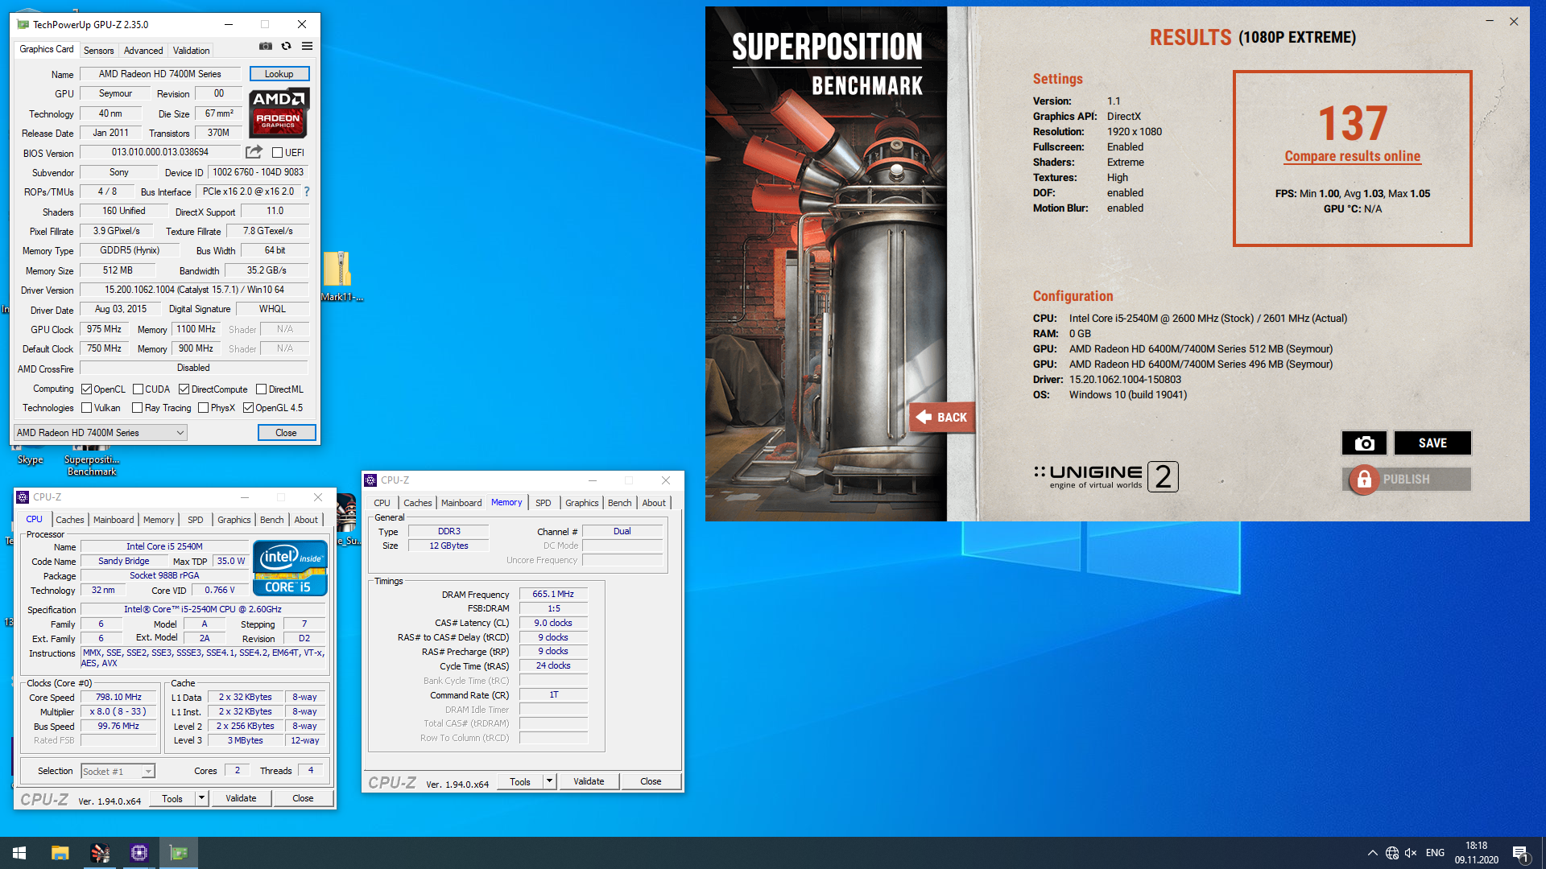Image resolution: width=1546 pixels, height=869 pixels.
Task: Select the Superposition Benchmark desktop shortcut
Action: pos(92,459)
